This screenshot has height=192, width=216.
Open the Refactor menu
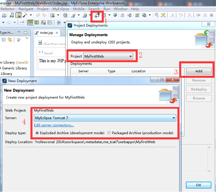pyautogui.click(x=8, y=9)
